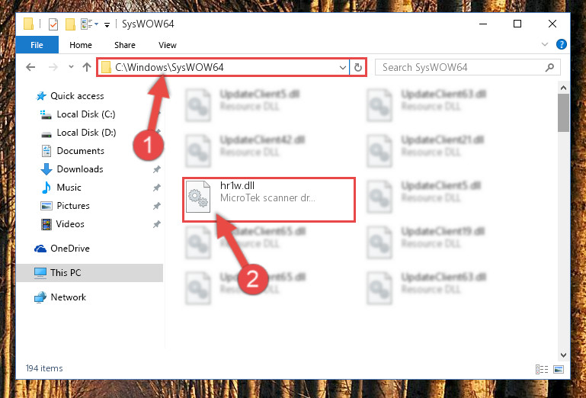Open the File menu
The width and height of the screenshot is (586, 398).
pyautogui.click(x=37, y=45)
